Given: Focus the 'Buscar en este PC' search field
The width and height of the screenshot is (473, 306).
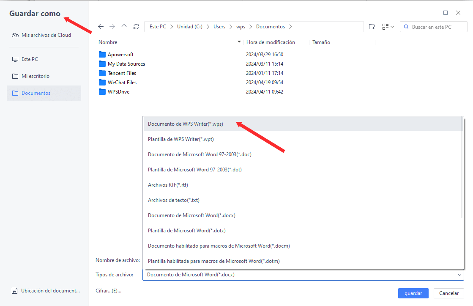Looking at the screenshot, I should coord(434,27).
